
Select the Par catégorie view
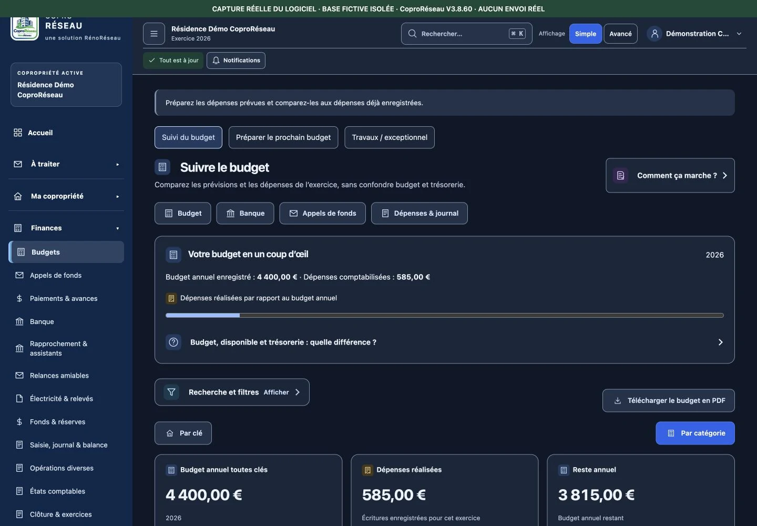click(695, 433)
